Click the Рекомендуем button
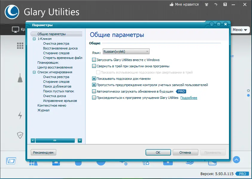252x179 pixels. click(x=43, y=152)
